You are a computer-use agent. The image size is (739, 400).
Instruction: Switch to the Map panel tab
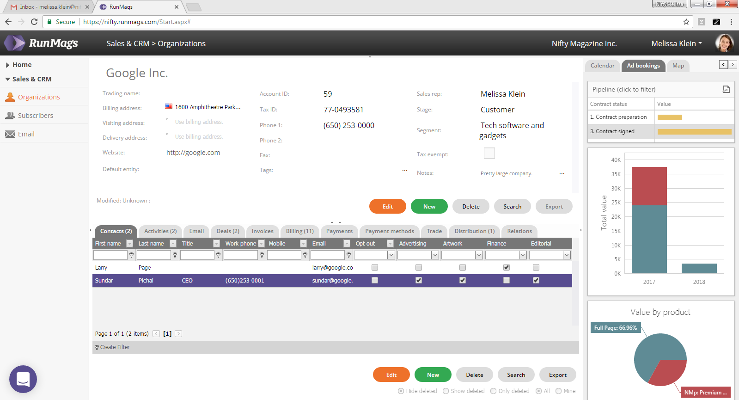click(x=678, y=66)
